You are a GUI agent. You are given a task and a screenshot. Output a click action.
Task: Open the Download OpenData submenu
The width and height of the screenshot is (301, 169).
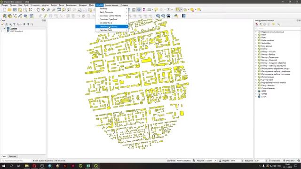click(x=112, y=19)
